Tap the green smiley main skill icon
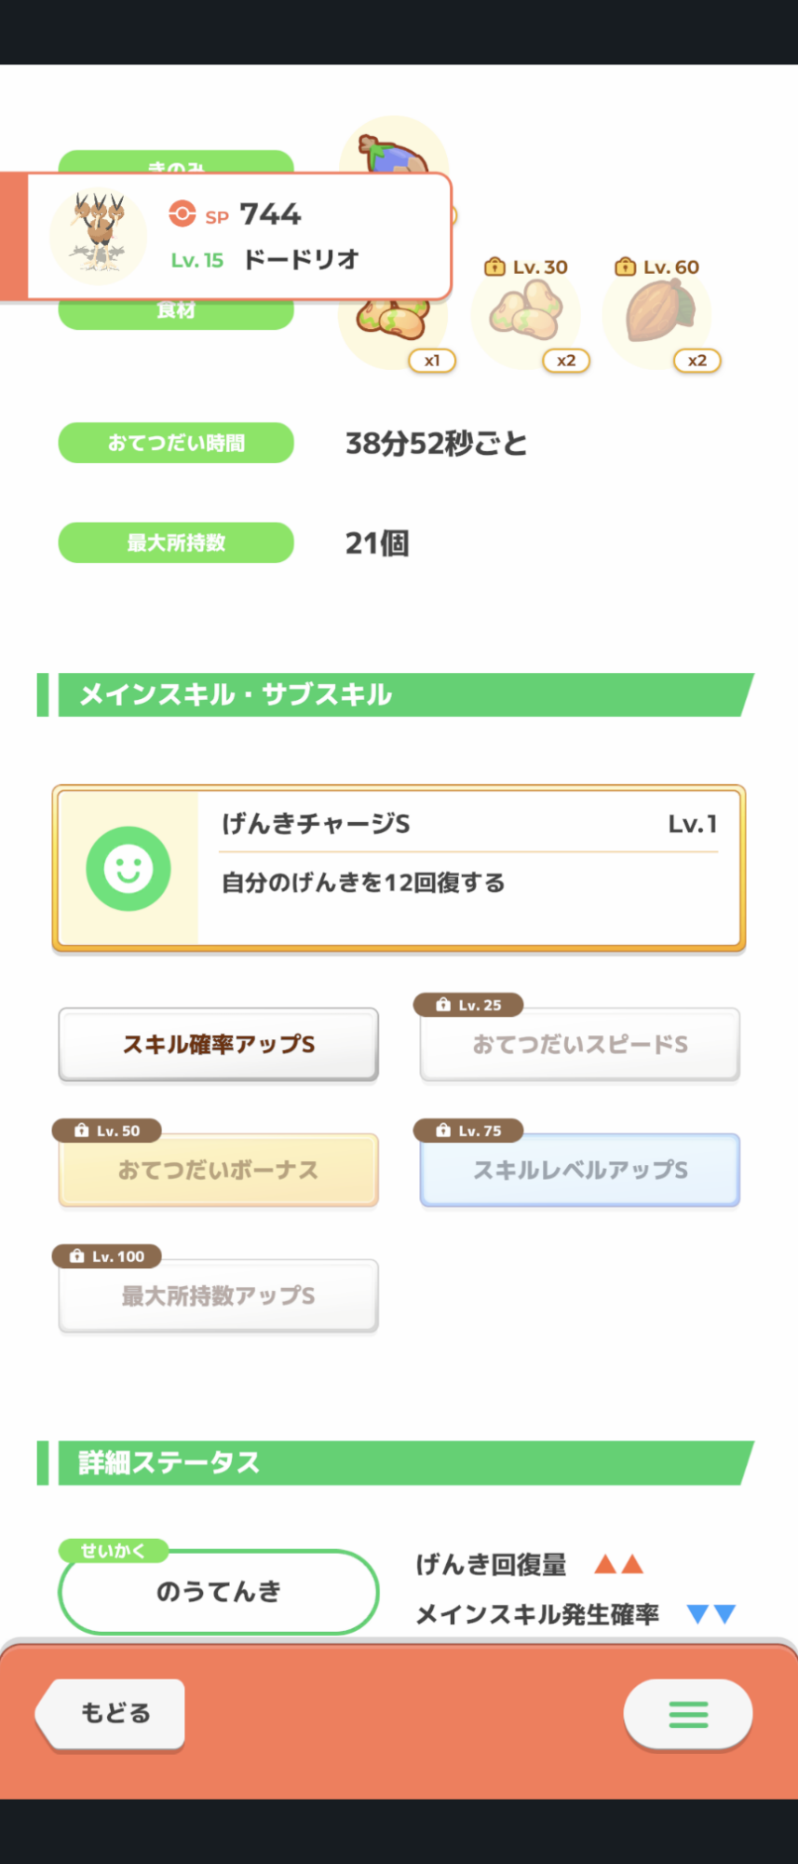 coord(128,869)
